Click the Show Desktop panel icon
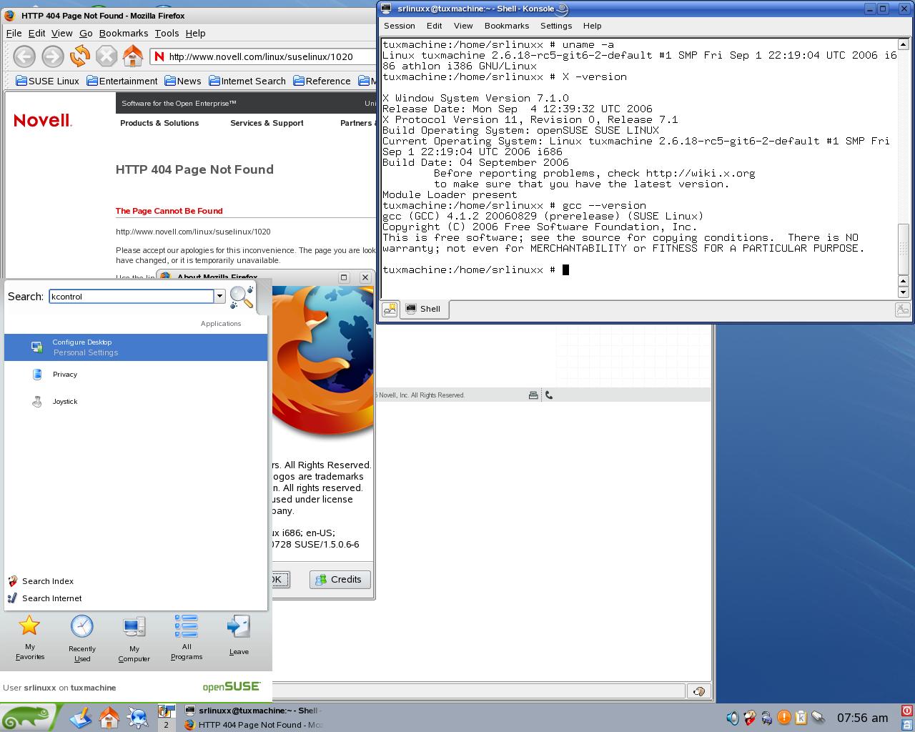 tap(80, 717)
